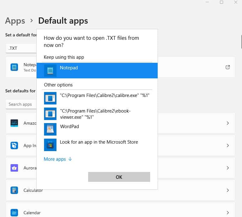This screenshot has height=217, width=242.
Task: Open the Amazon app row chevron
Action: pos(228,123)
